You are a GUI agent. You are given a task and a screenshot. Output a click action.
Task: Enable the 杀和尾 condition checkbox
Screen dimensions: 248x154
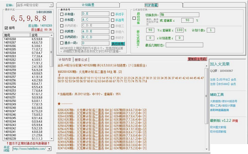(61, 20)
